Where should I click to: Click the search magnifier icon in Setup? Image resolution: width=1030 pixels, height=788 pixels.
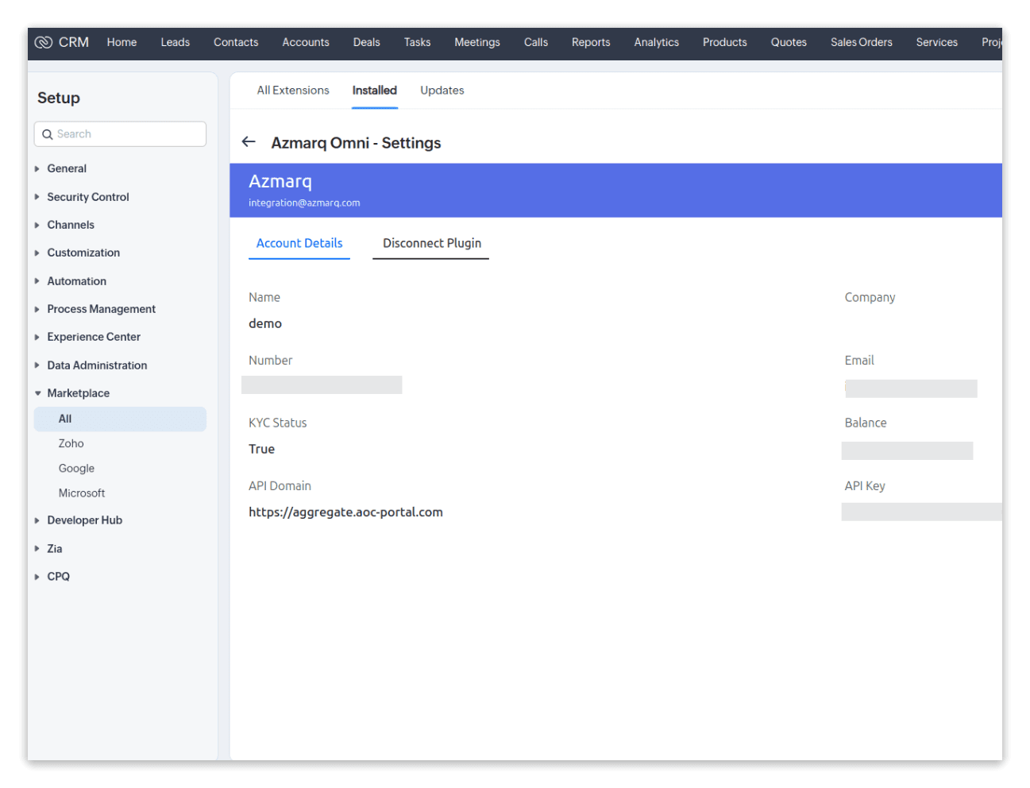48,134
